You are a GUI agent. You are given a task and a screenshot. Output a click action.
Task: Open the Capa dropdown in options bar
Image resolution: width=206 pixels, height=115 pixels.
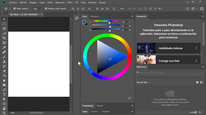(37, 9)
